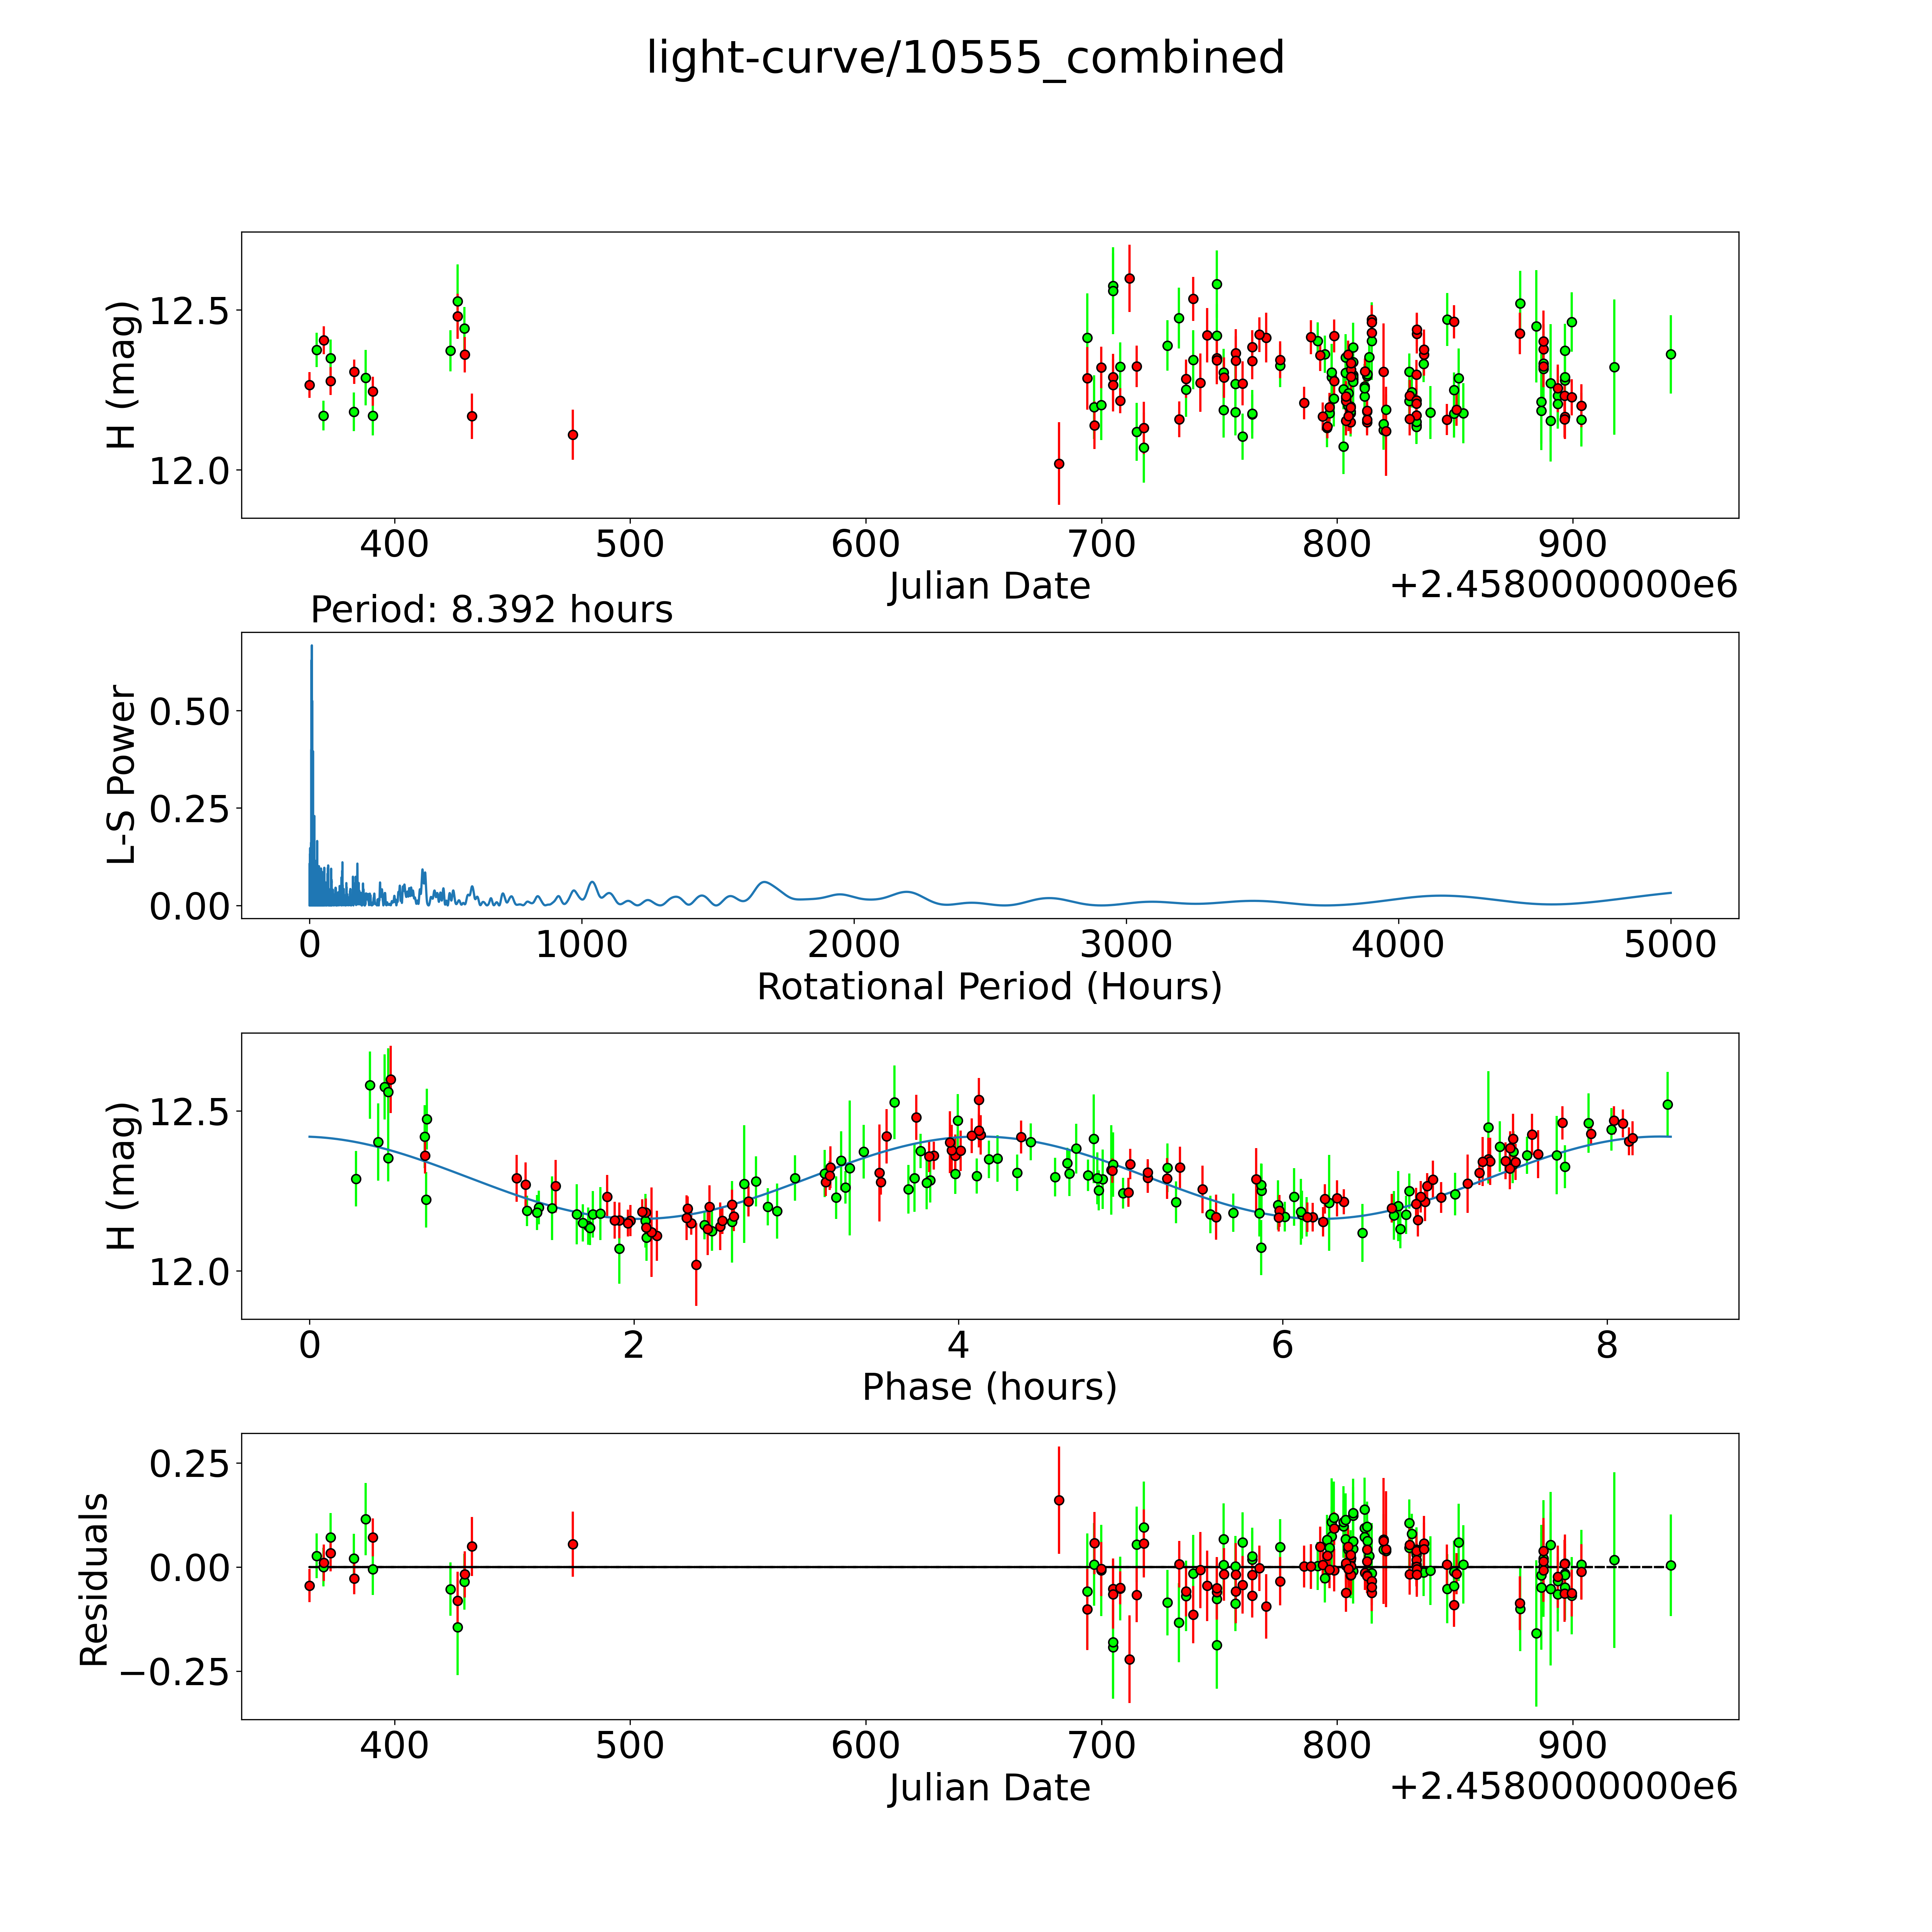
Task: Click the rightmost green point in top plot
Action: point(1670,354)
